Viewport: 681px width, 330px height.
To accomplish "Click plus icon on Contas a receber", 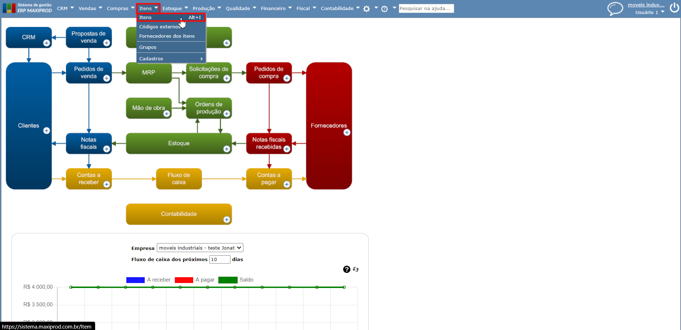I will (107, 184).
